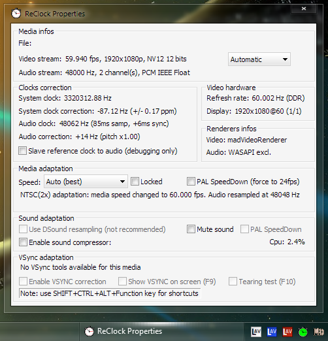Check the Locked speed checkbox
The width and height of the screenshot is (328, 341).
click(135, 182)
